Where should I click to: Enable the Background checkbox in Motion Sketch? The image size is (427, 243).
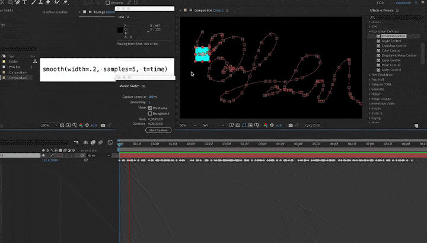[x=150, y=113]
